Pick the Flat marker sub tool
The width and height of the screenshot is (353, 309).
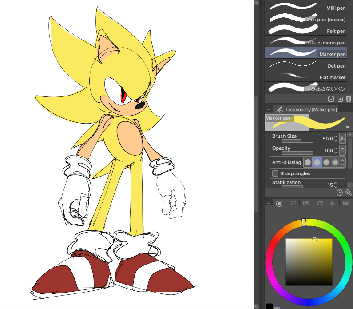coord(306,76)
